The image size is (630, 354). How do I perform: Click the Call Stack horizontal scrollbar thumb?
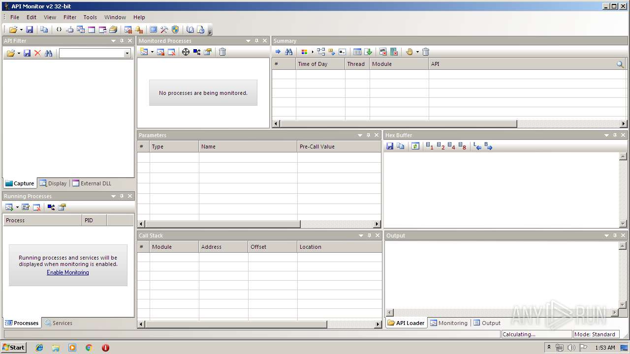click(x=236, y=324)
